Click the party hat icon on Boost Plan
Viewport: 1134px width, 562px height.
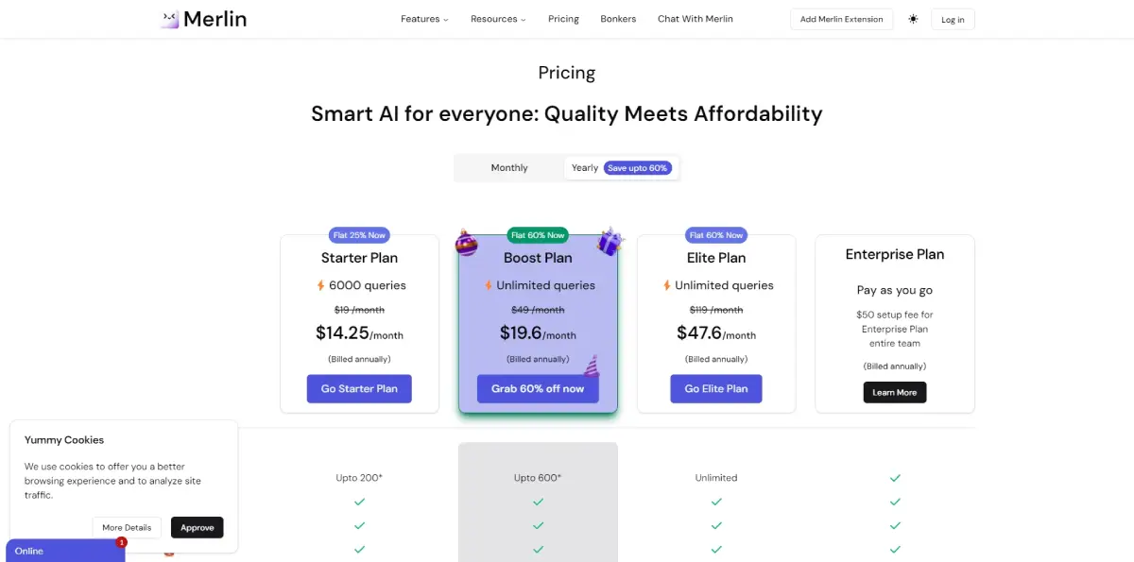pyautogui.click(x=591, y=366)
